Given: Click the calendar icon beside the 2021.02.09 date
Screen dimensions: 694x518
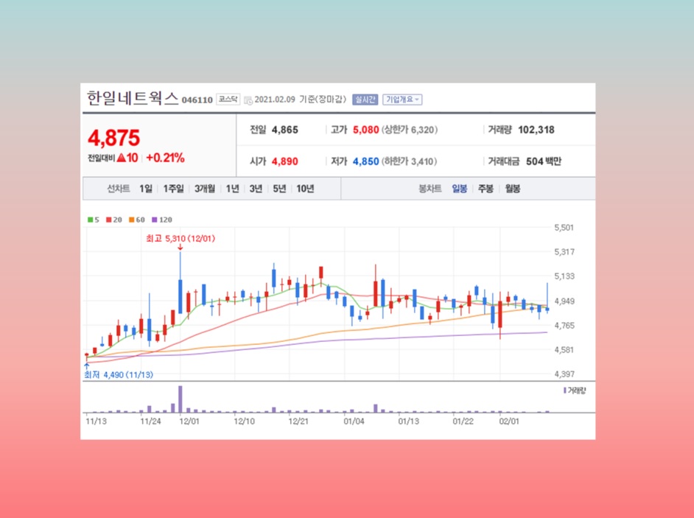Looking at the screenshot, I should point(248,100).
